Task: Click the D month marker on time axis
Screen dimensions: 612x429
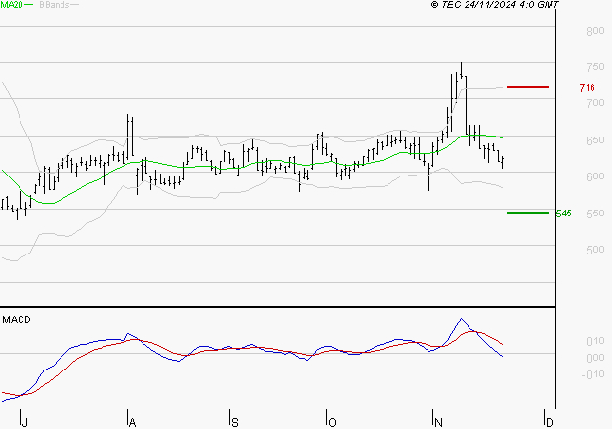Action: click(x=550, y=423)
